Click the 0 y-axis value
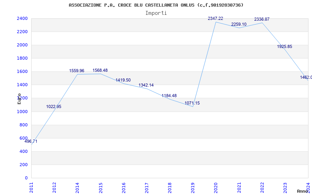 [x=26, y=178]
